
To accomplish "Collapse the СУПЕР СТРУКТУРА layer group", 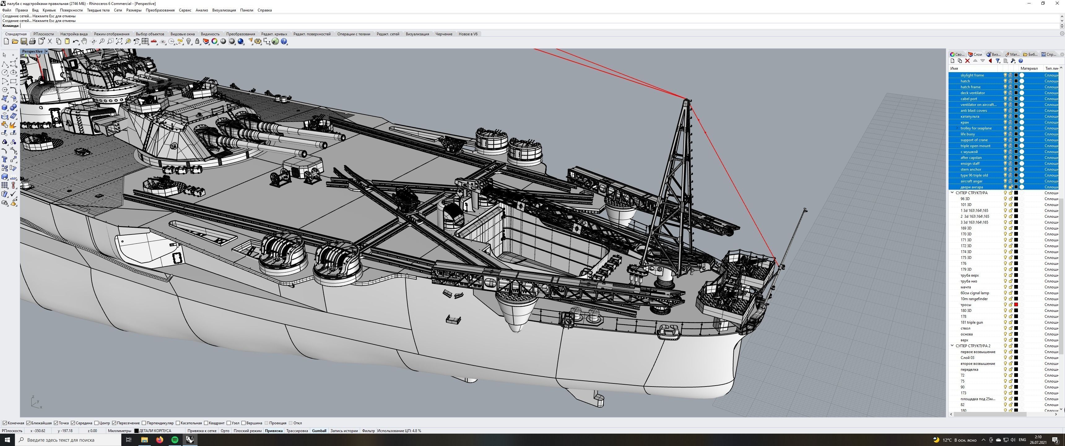I will (x=952, y=193).
